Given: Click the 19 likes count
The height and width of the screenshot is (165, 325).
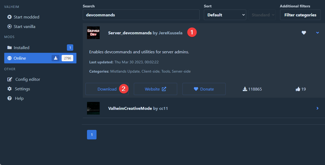Looking at the screenshot, I should click(x=304, y=89).
